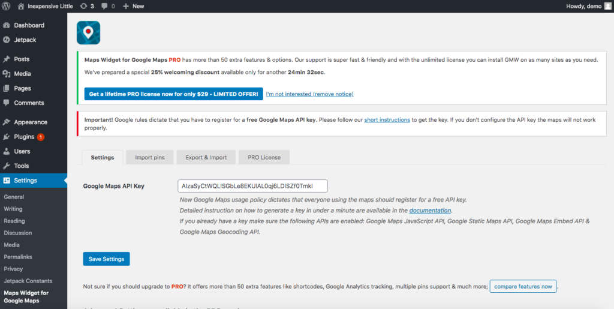Click the Tools wrench icon
Image resolution: width=614 pixels, height=309 pixels.
coord(6,166)
